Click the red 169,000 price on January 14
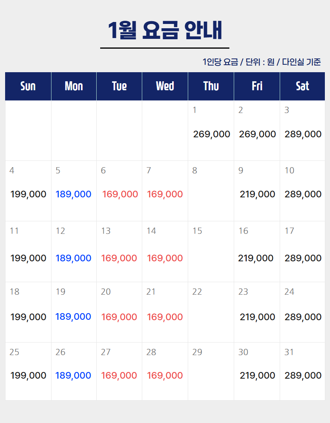 coord(165,258)
